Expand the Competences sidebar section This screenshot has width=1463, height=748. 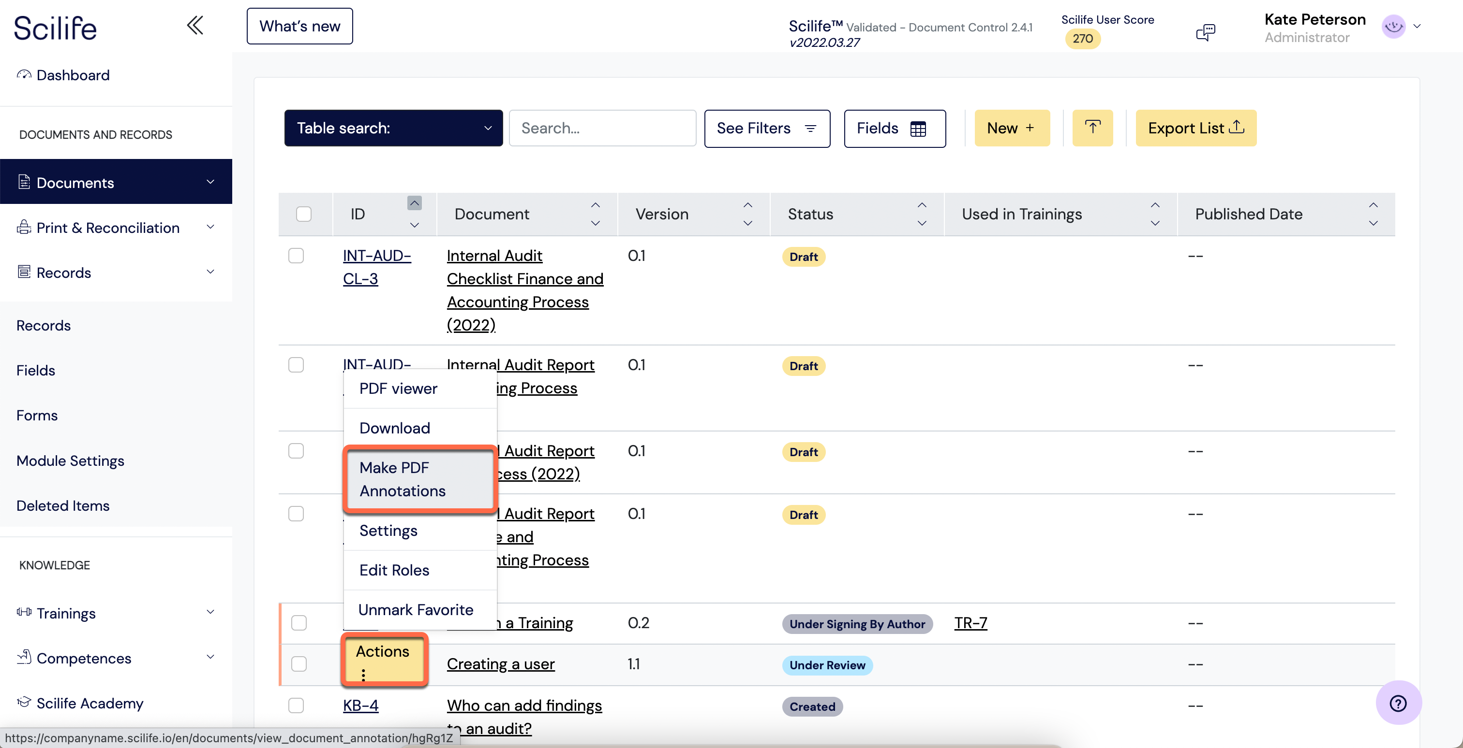[x=210, y=657]
